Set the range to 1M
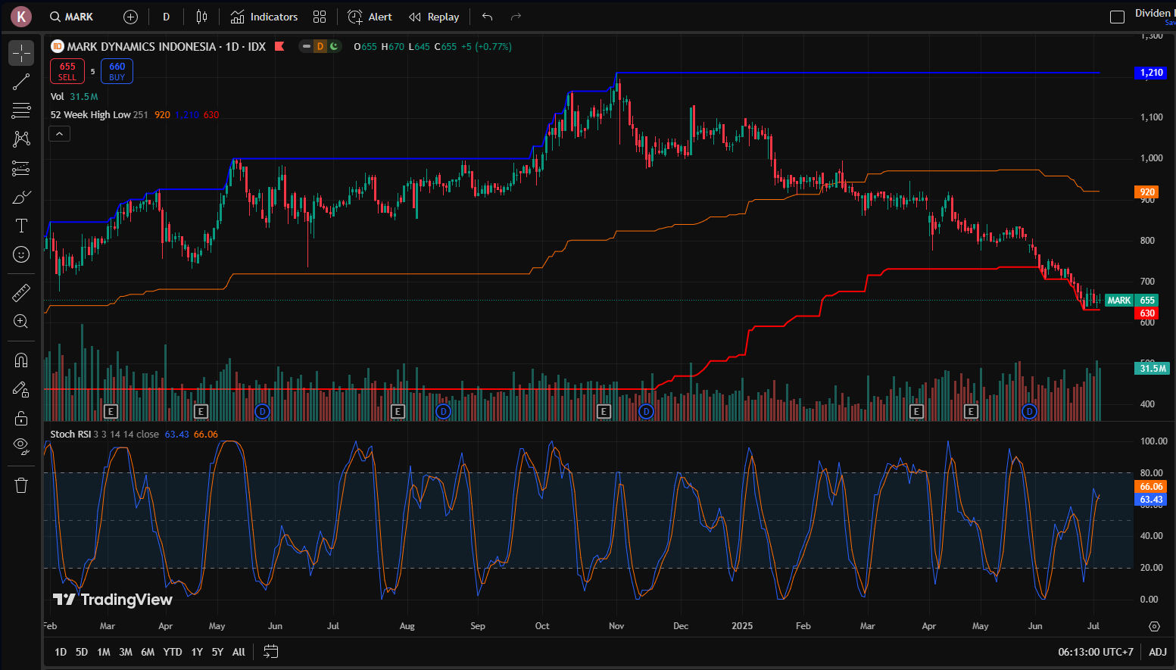 [x=104, y=652]
